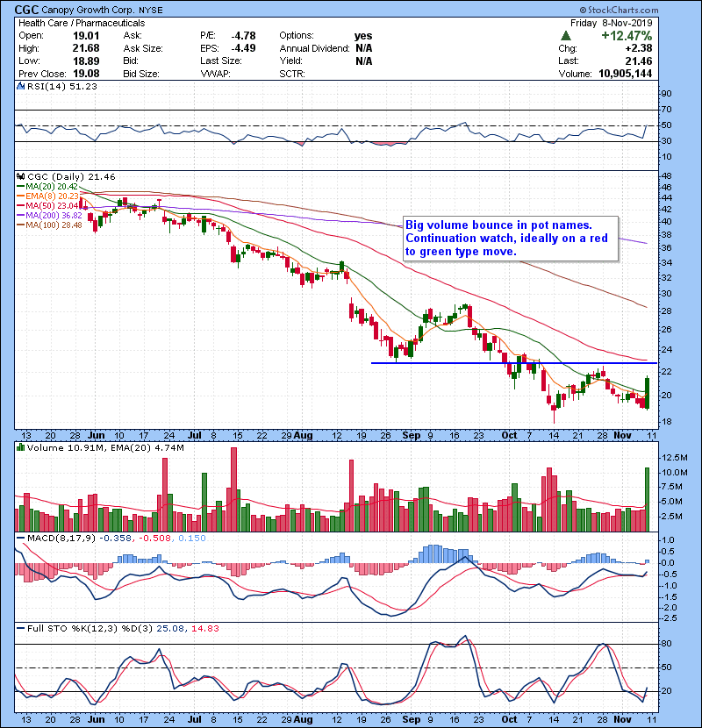Screen dimensions: 702x728
Task: Click the MACD(8,17,9) indicator label
Action: click(x=61, y=538)
